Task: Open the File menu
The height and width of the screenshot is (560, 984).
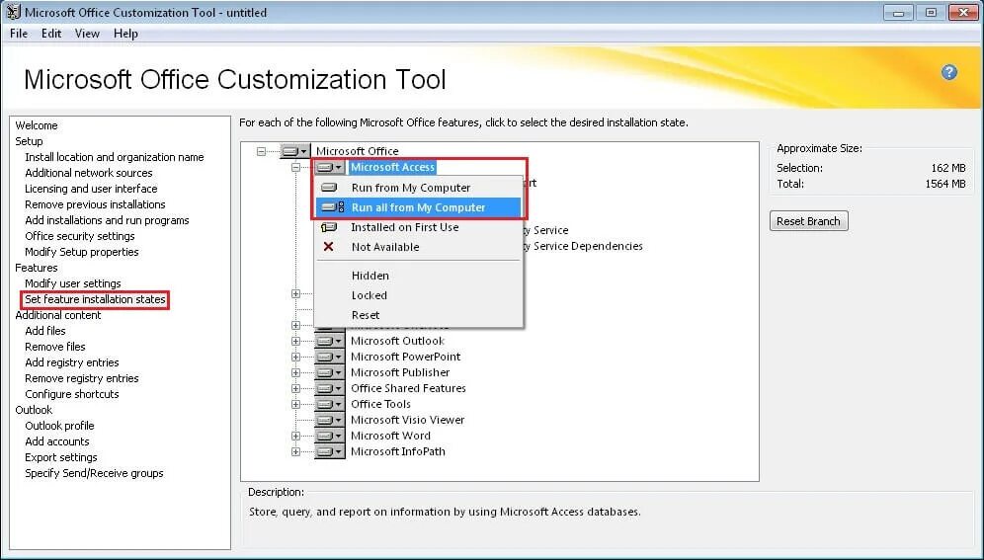Action: pos(19,34)
